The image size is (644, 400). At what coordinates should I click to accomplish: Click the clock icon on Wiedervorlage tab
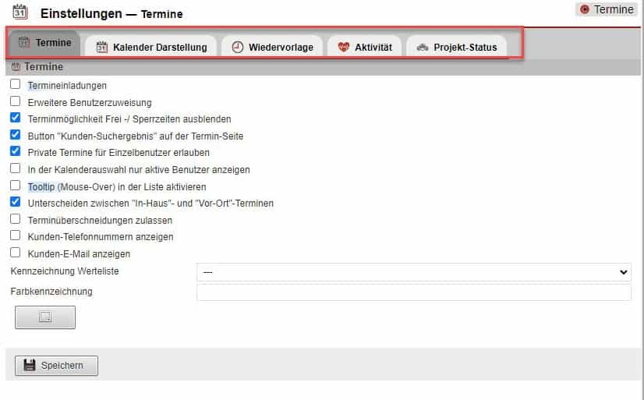237,48
